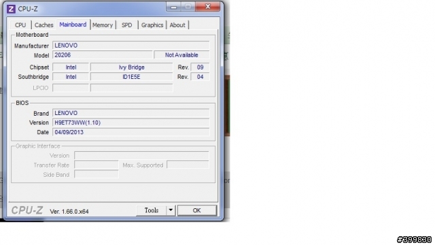Close the CPU-Z window
The width and height of the screenshot is (435, 245).
[x=208, y=6]
